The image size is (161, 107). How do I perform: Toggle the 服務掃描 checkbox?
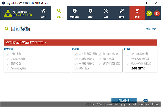[8, 64]
